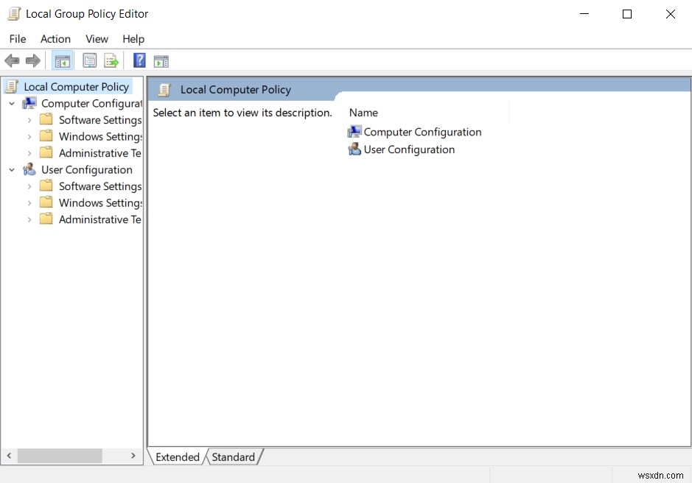Click the Help question mark toolbar icon
This screenshot has height=483, width=692.
pyautogui.click(x=139, y=60)
